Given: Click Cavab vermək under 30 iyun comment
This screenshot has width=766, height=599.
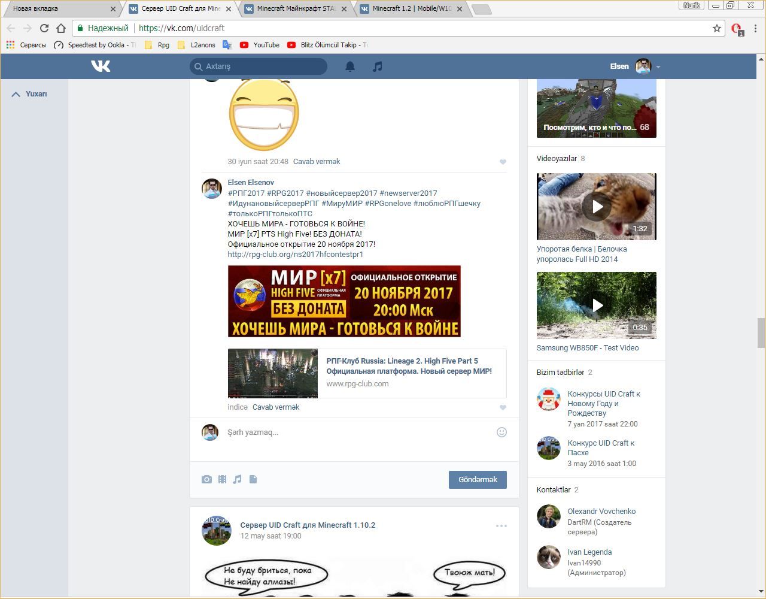Looking at the screenshot, I should coord(317,162).
